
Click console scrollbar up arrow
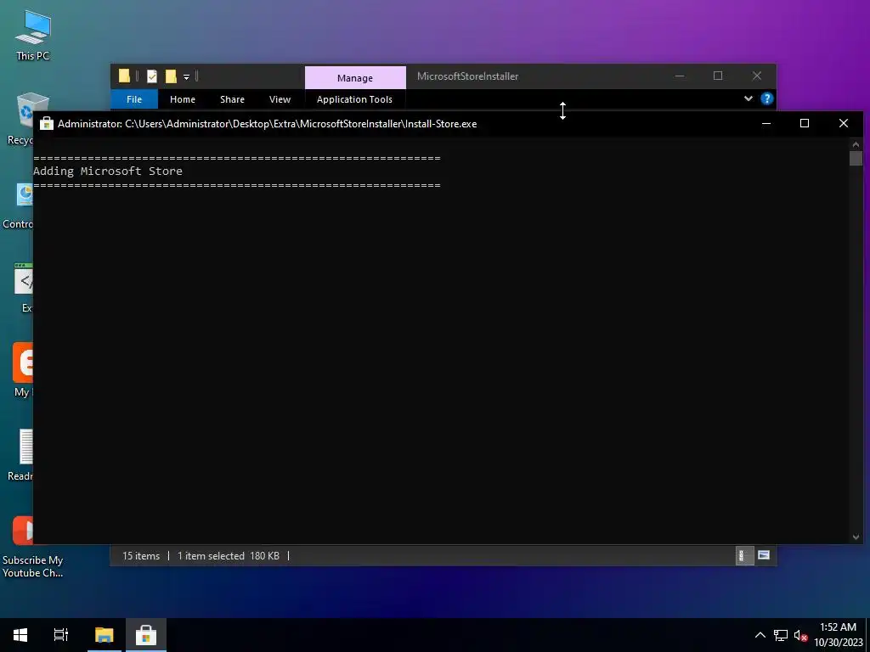click(856, 144)
